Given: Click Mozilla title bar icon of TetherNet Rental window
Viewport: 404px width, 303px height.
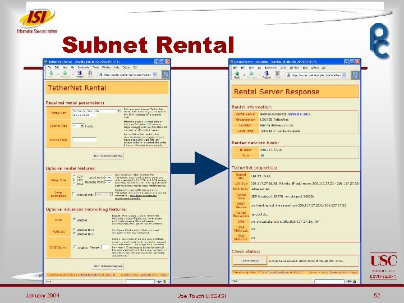Looking at the screenshot, I should click(46, 62).
